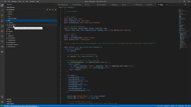This screenshot has width=191, height=107.
Task: Click the Ln 1, Col 1 status item
Action: click(160, 106)
